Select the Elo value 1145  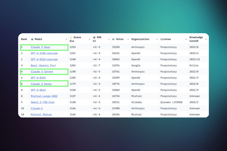[x=73, y=114]
